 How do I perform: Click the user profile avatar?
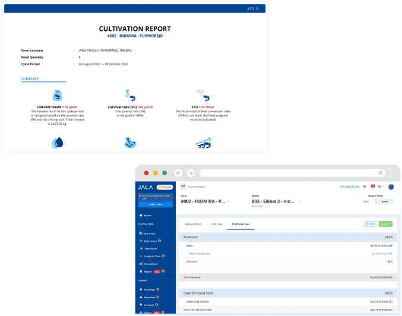coord(391,187)
